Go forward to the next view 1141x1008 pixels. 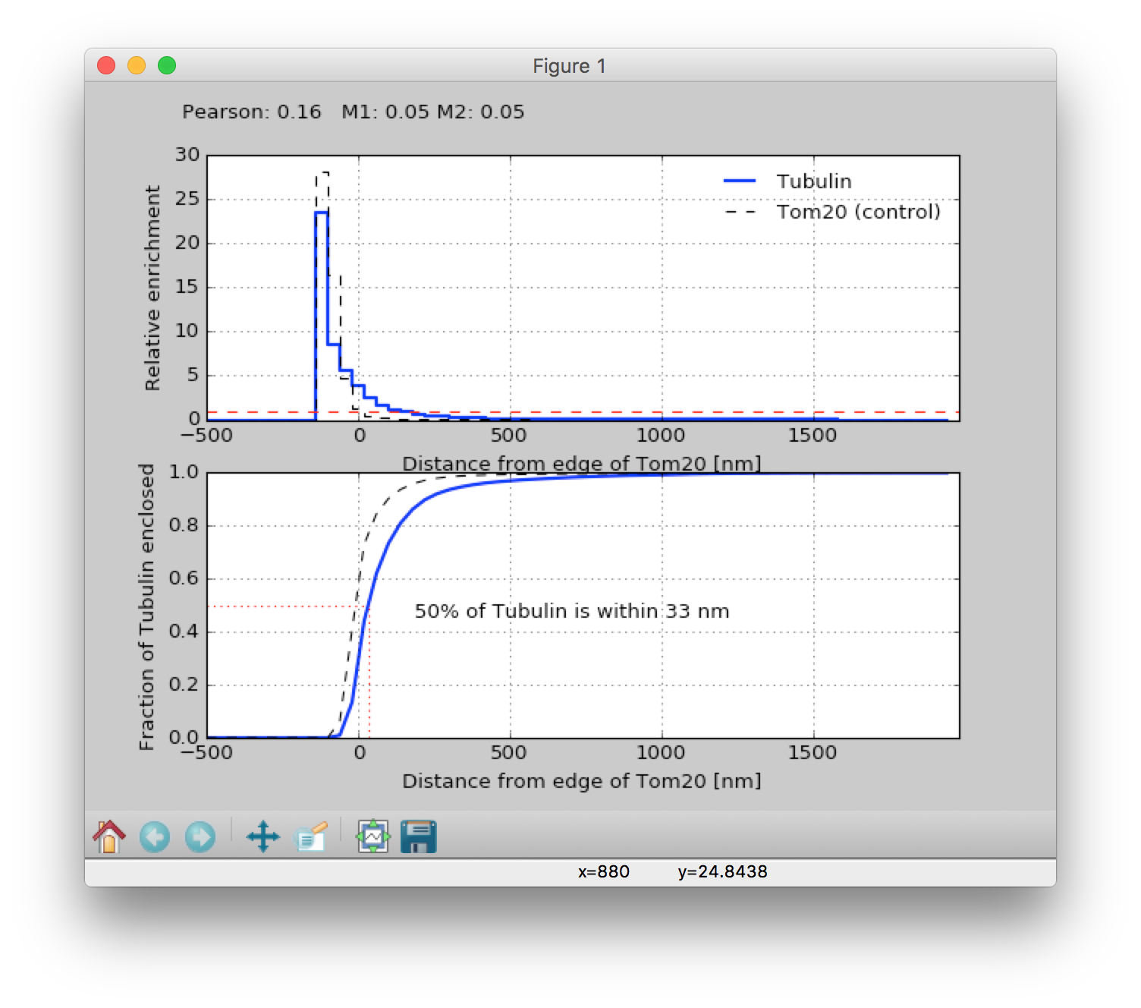tap(200, 836)
